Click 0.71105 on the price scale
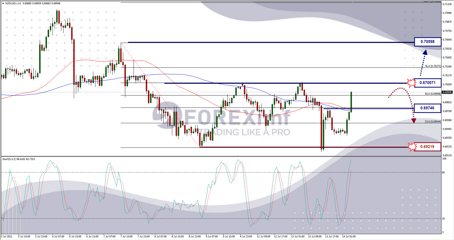The image size is (454, 240). (x=447, y=4)
